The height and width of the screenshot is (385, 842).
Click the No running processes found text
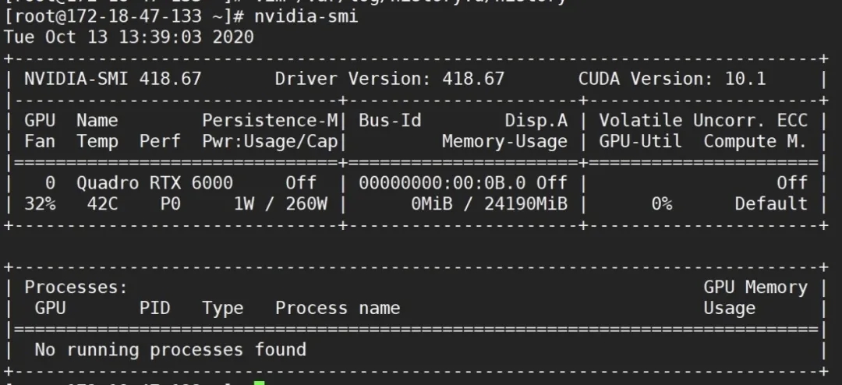(x=170, y=350)
